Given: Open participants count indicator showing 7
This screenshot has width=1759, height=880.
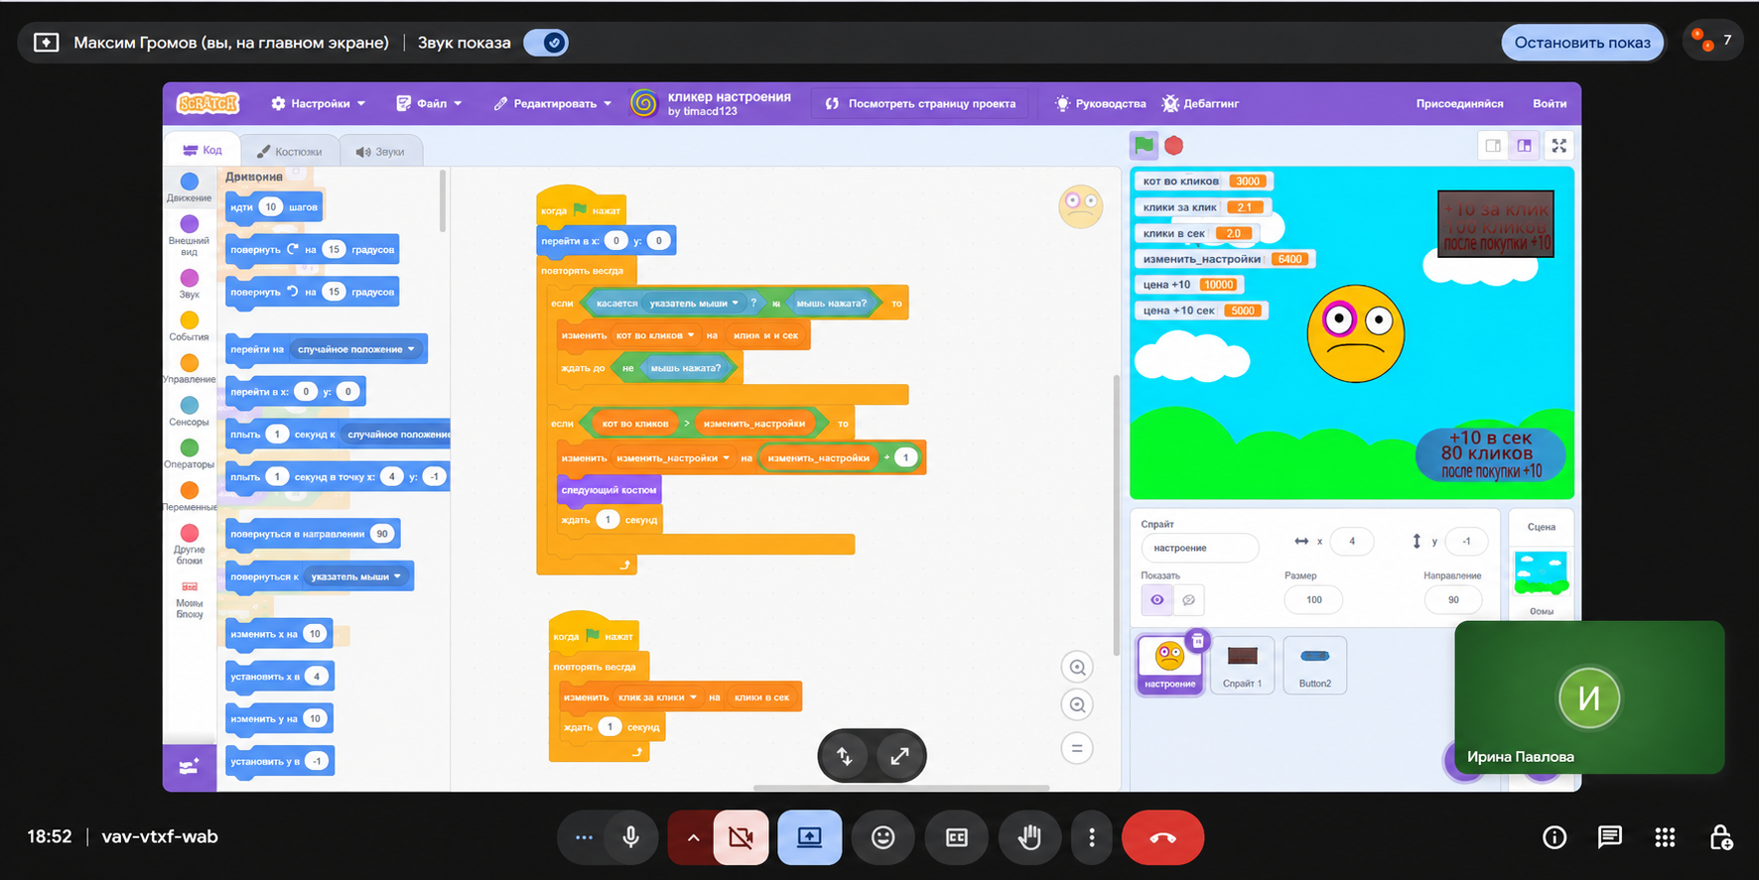Looking at the screenshot, I should click(1713, 41).
